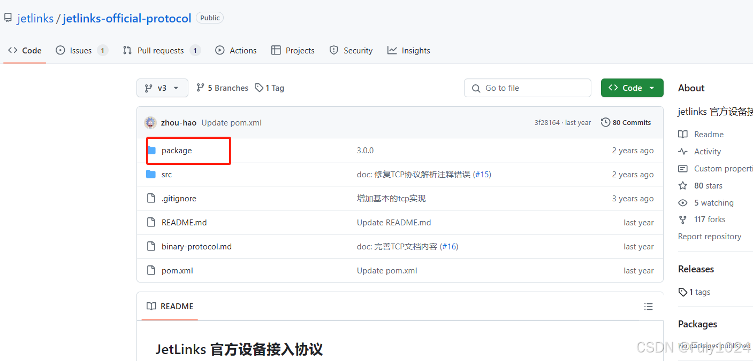View the 5 watching link
Screen dimensions: 753x361
tap(714, 203)
